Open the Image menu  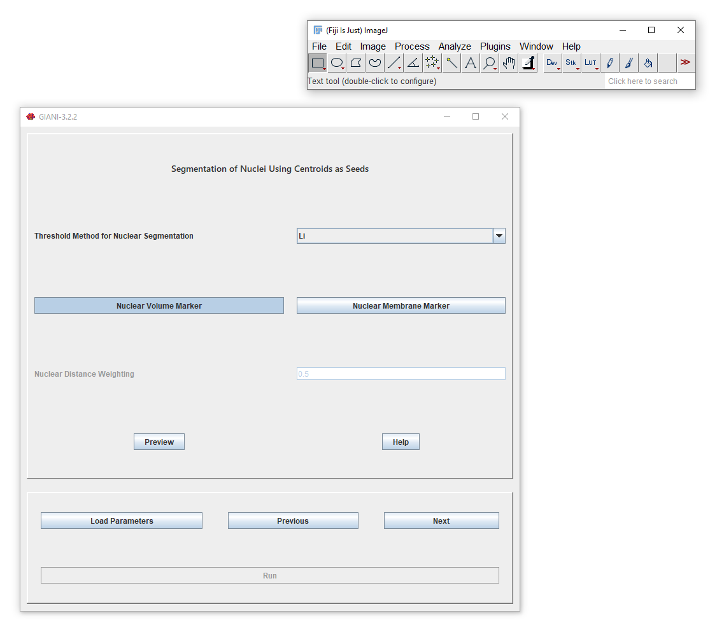pyautogui.click(x=373, y=46)
